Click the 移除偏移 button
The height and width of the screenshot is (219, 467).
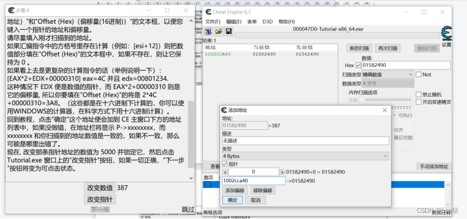tap(263, 190)
